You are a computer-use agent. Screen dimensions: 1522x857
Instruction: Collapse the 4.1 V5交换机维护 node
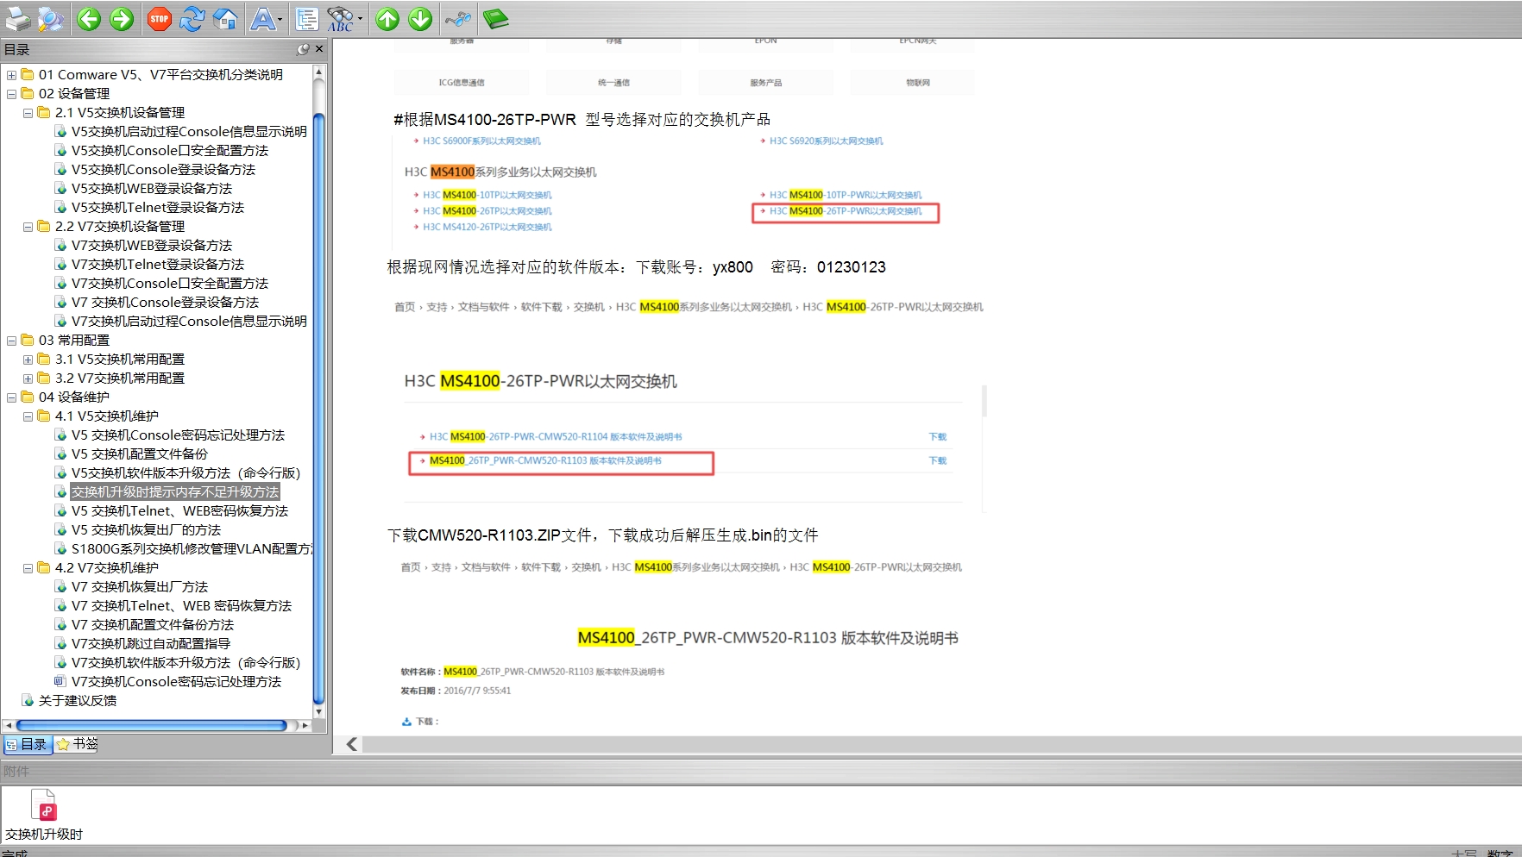[x=28, y=416]
